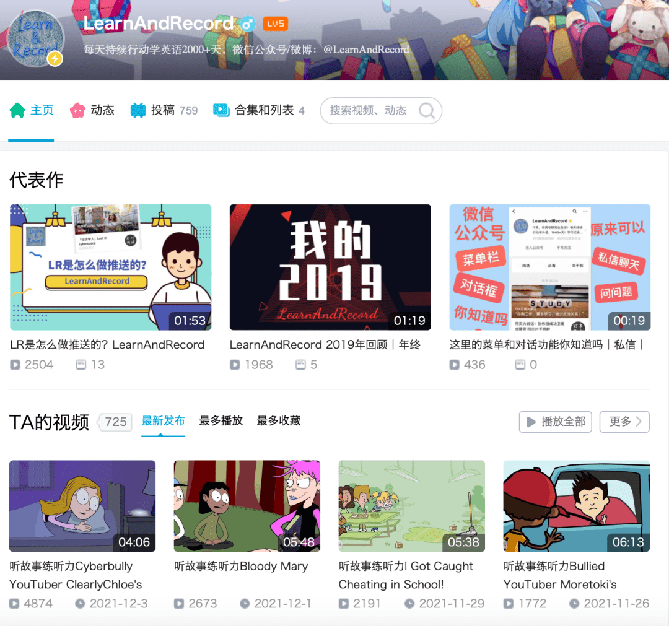Click the LearnAndRecord username heading
Viewport: 669px width, 626px height.
[159, 24]
